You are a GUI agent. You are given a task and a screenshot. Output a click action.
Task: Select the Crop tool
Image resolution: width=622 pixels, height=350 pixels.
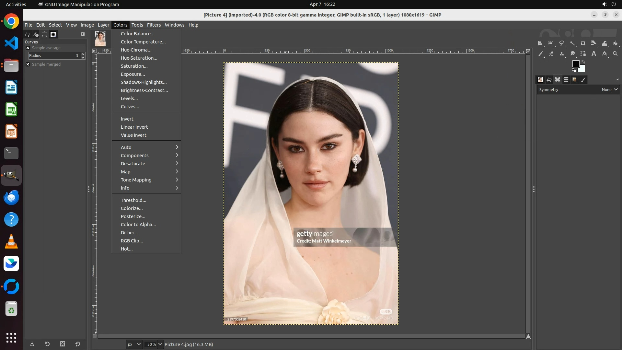click(583, 43)
